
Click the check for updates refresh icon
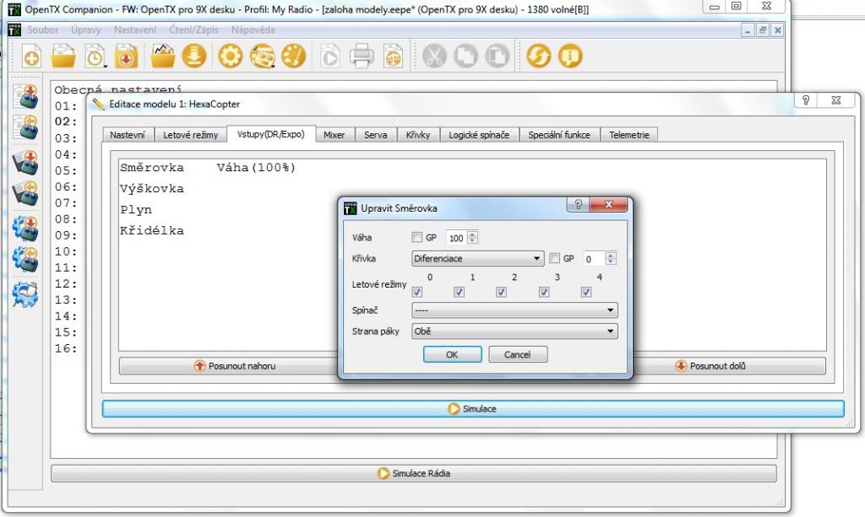[538, 57]
